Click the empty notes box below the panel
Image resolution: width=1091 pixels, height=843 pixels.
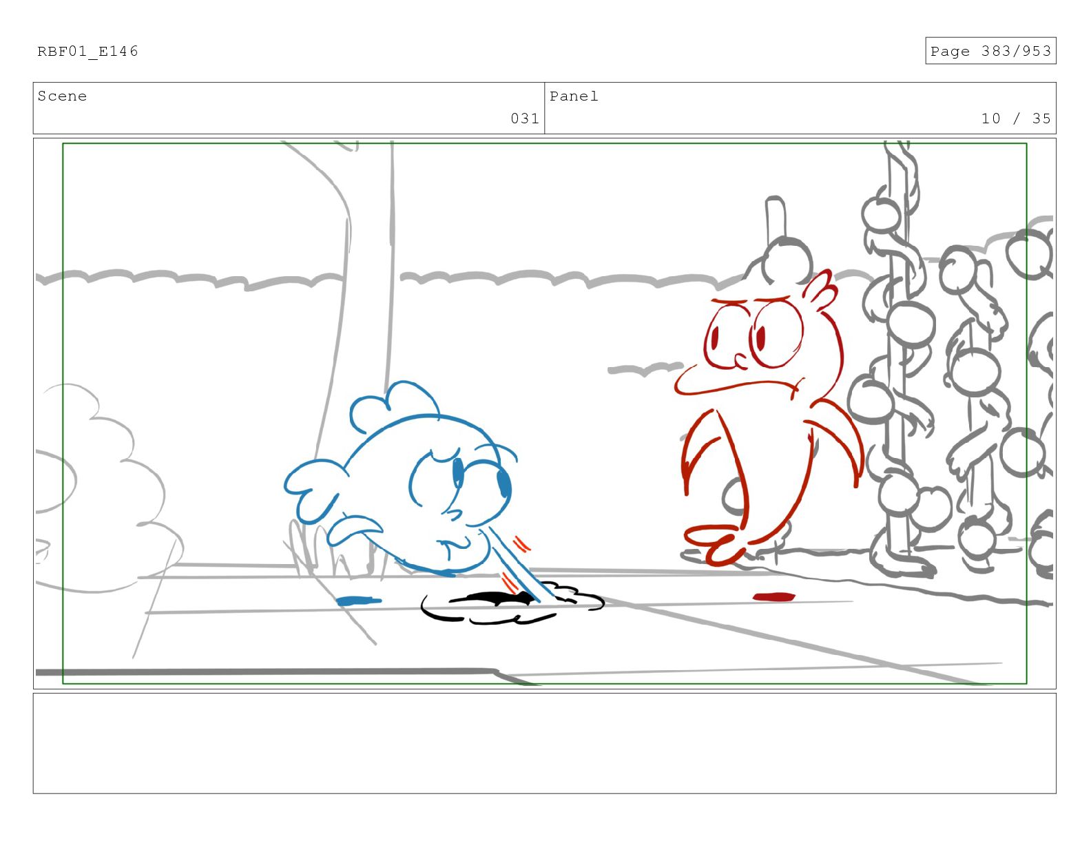pos(544,743)
